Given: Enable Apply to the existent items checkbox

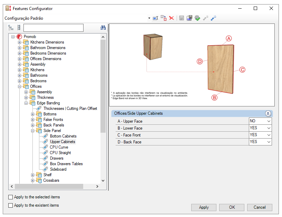Looking at the screenshot, I should click(x=11, y=205).
